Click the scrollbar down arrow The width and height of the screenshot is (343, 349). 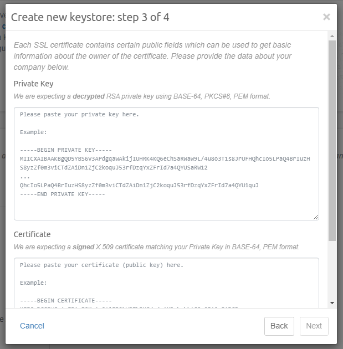pyautogui.click(x=332, y=303)
